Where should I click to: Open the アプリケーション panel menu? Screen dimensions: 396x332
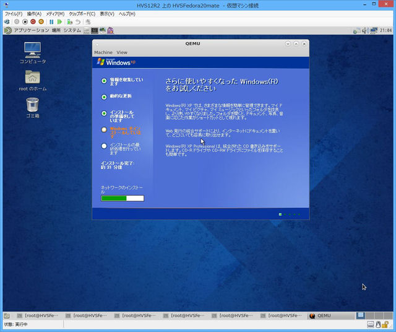click(32, 30)
